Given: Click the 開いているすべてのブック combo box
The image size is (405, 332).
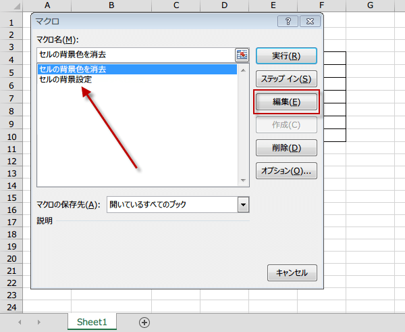Looking at the screenshot, I should 178,205.
